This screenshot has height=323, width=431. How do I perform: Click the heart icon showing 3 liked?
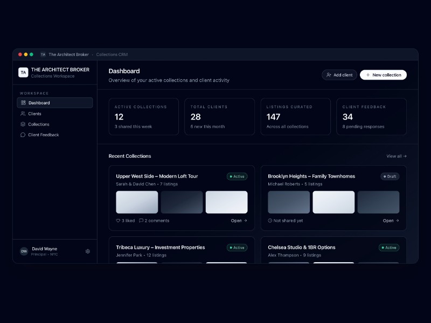(x=118, y=221)
